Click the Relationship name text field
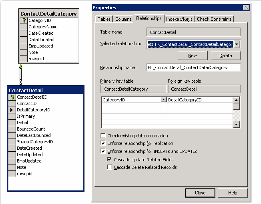 coord(194,67)
